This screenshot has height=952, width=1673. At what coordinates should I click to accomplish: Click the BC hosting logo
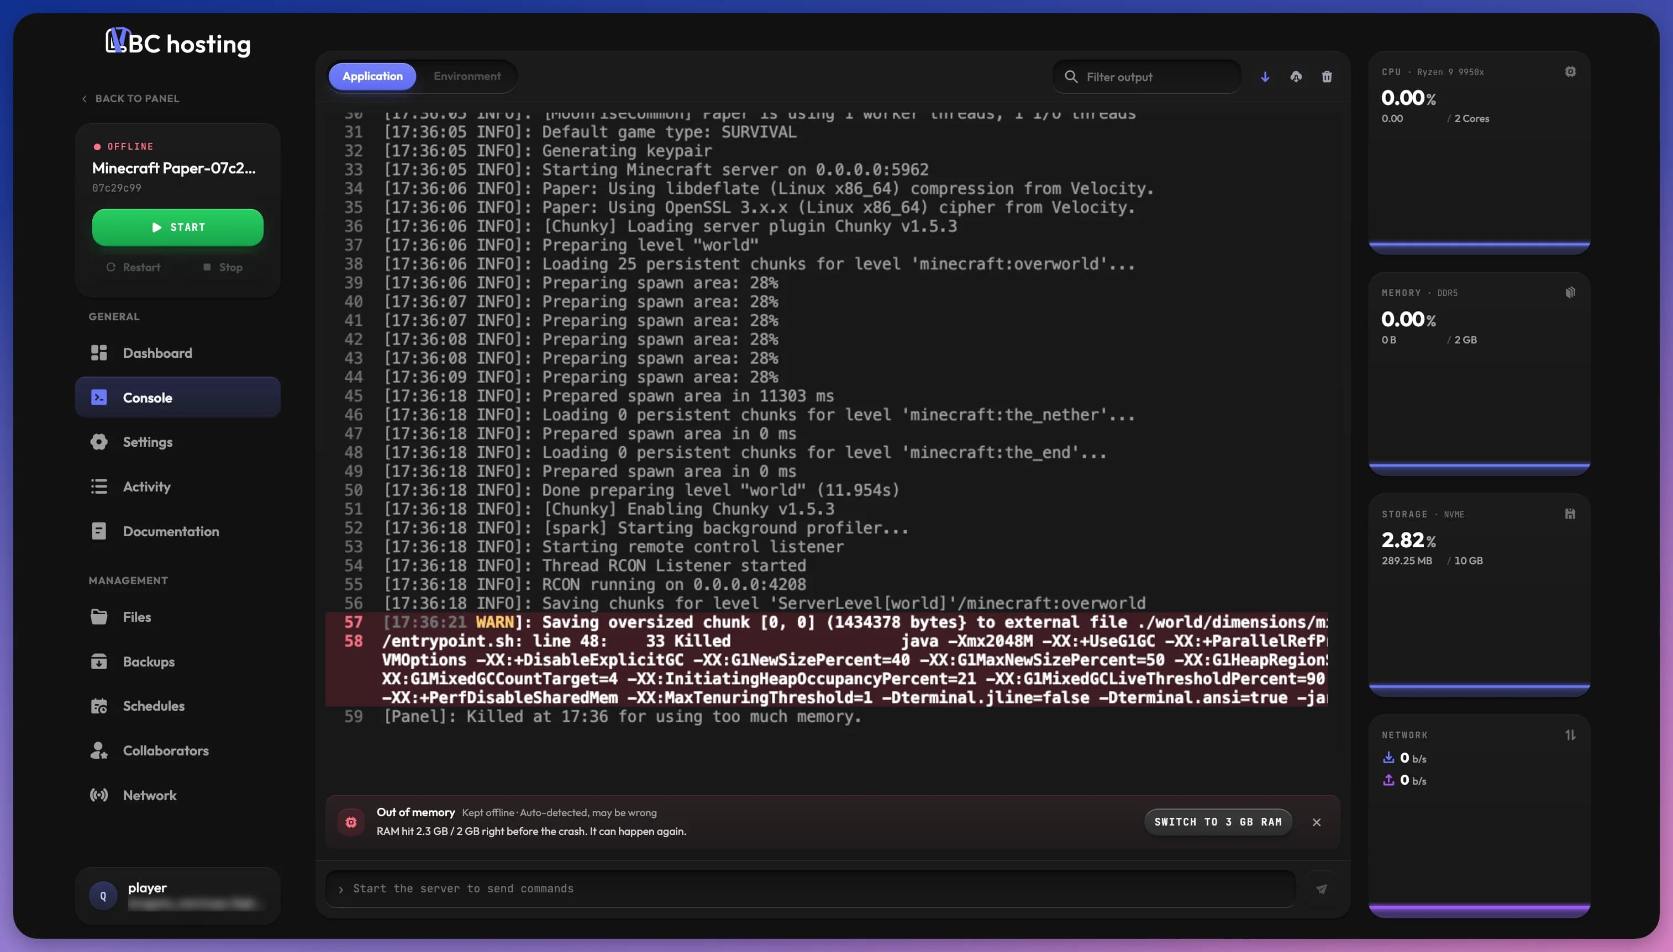tap(178, 43)
